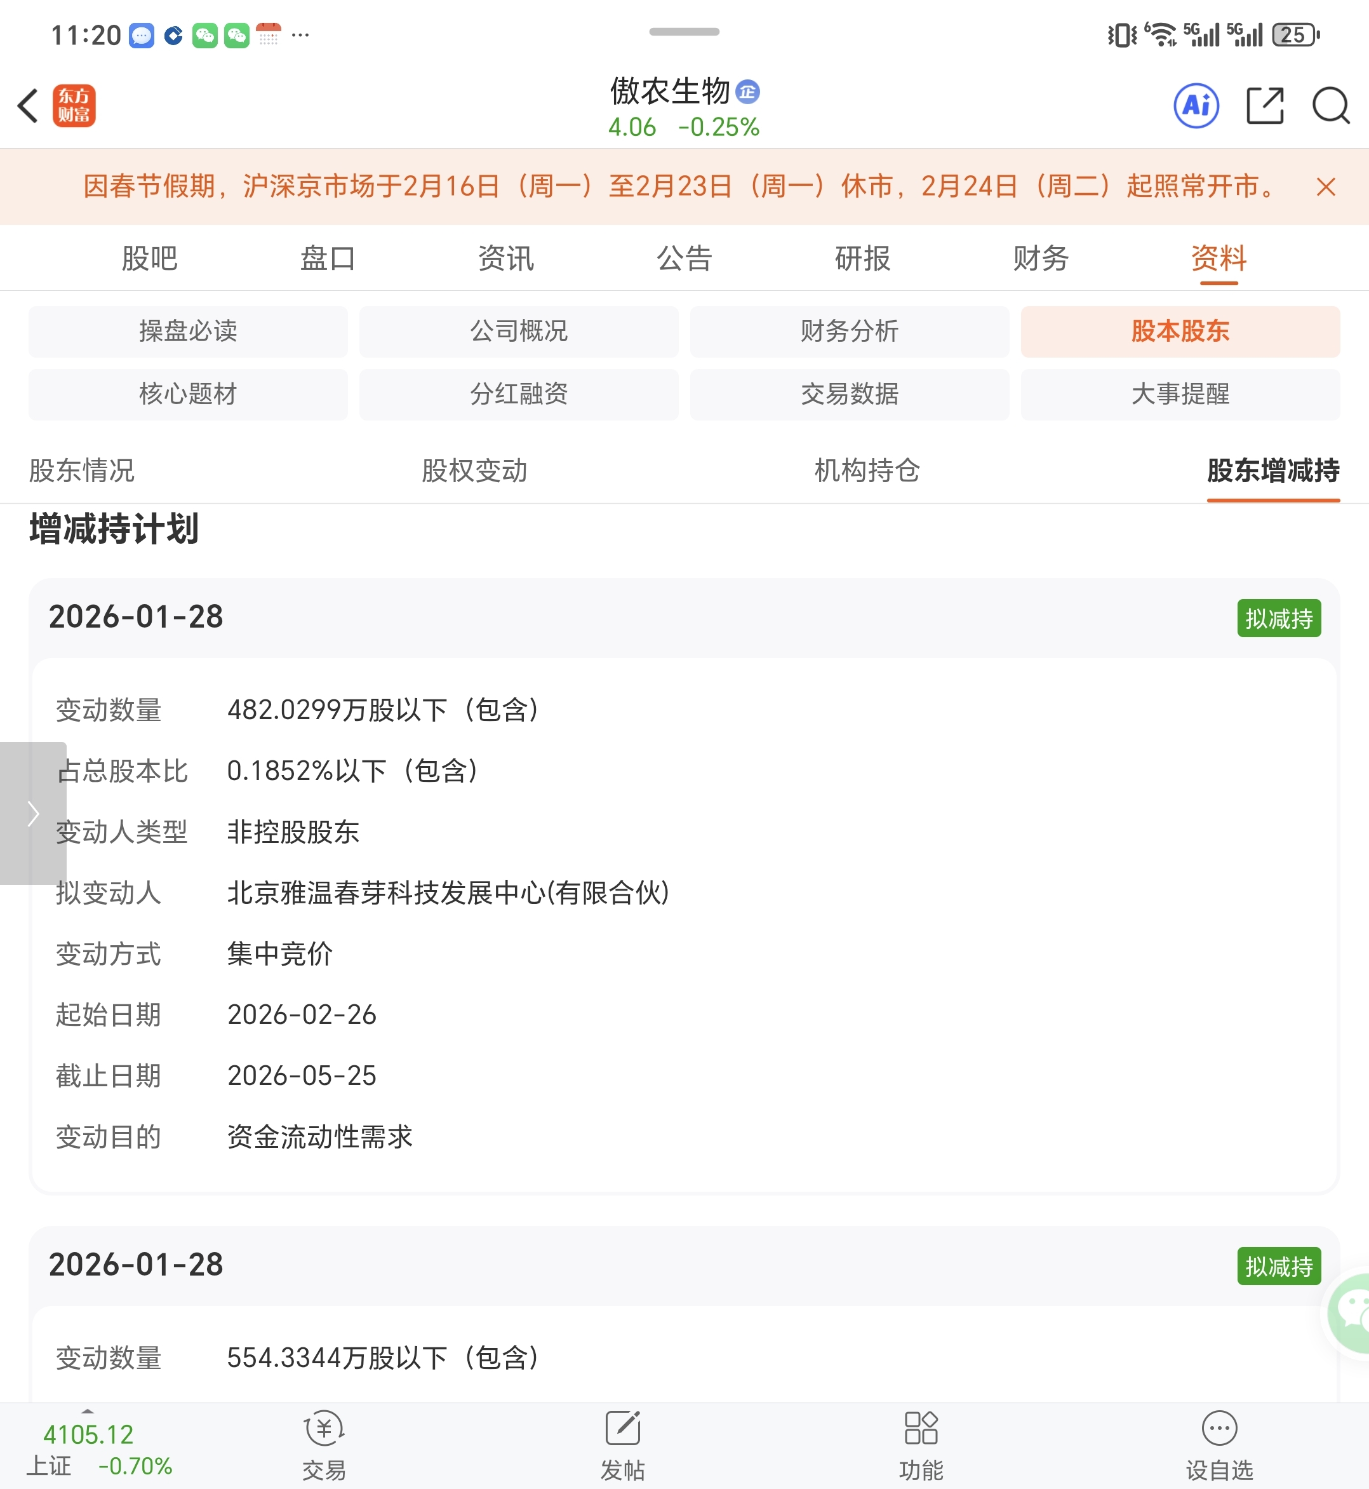This screenshot has width=1369, height=1489.
Task: Dismiss the holiday notice banner
Action: pyautogui.click(x=1325, y=187)
